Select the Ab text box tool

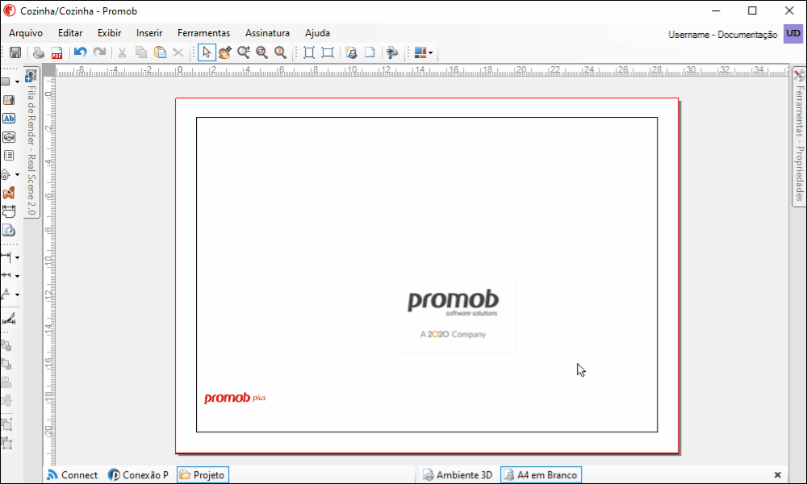[x=9, y=119]
